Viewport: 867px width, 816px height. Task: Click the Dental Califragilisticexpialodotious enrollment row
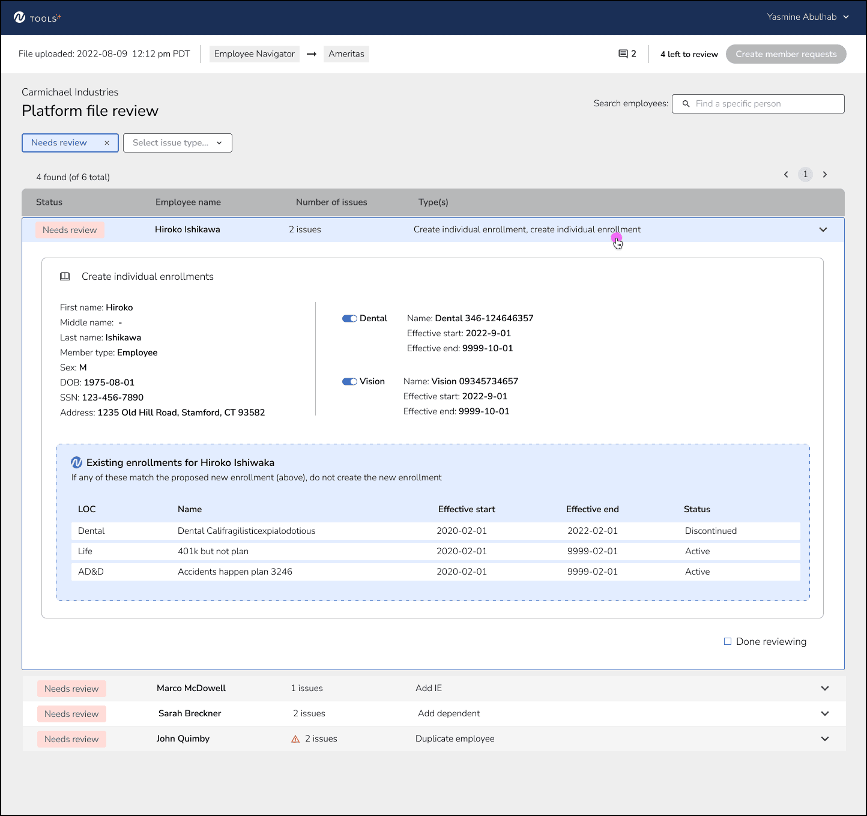[x=436, y=531]
